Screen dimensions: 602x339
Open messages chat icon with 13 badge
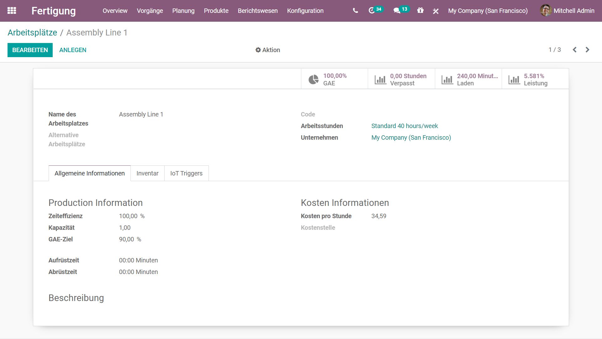(x=397, y=11)
